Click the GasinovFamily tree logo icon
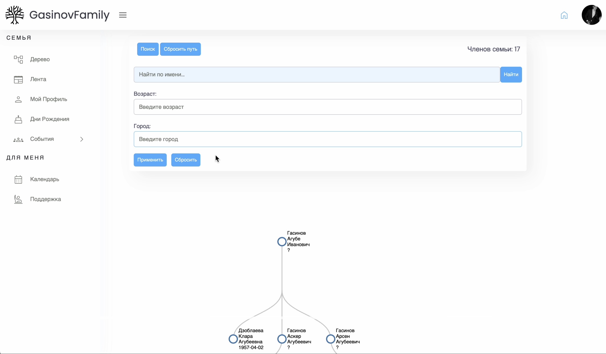Image resolution: width=606 pixels, height=354 pixels. point(15,15)
